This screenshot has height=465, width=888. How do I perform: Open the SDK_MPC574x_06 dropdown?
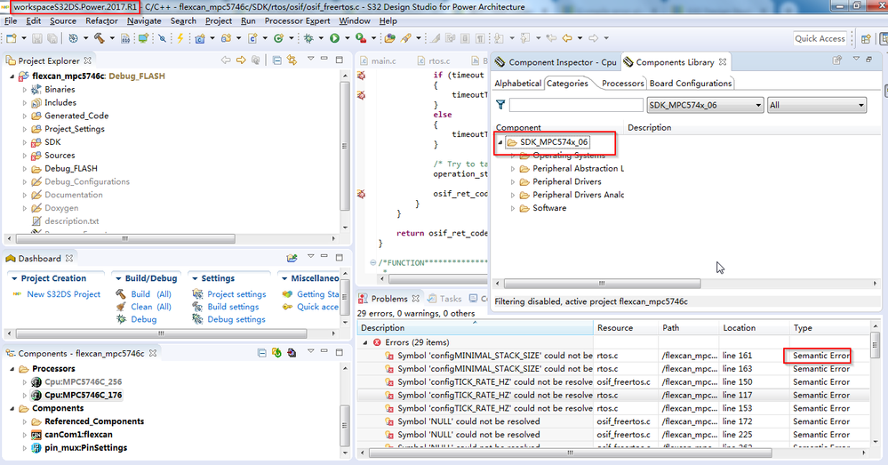coord(706,105)
